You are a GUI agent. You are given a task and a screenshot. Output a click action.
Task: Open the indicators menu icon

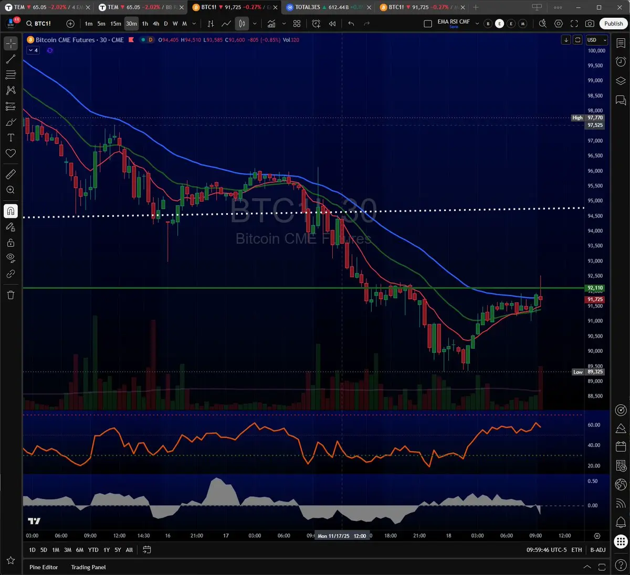tap(271, 24)
